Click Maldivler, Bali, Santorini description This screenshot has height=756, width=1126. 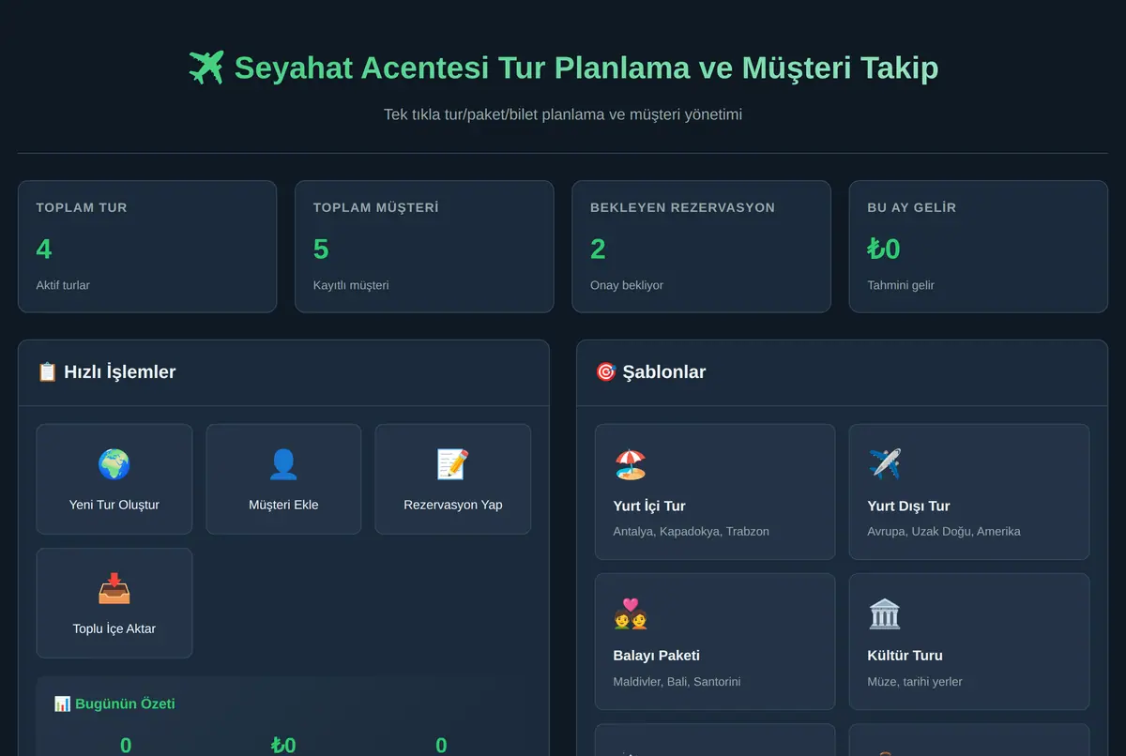click(x=677, y=682)
